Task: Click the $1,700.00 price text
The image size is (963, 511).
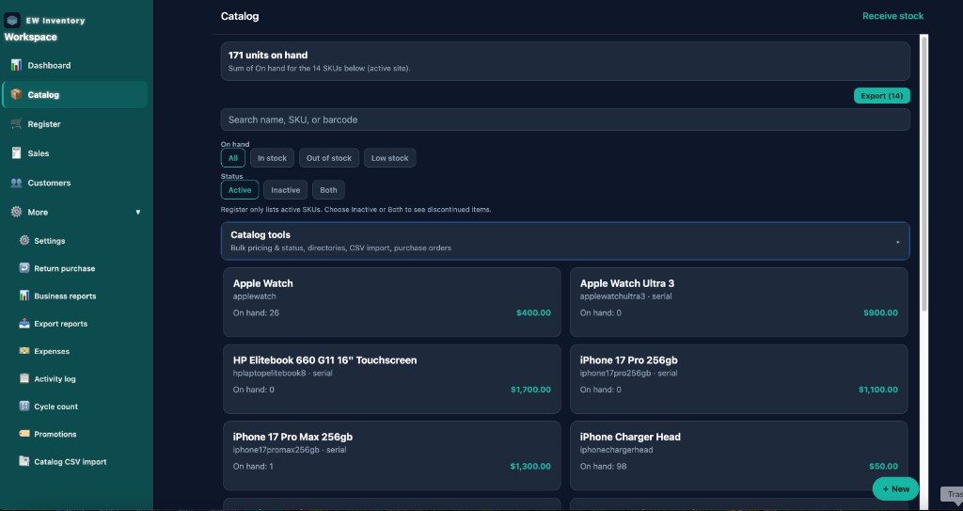Action: point(530,390)
